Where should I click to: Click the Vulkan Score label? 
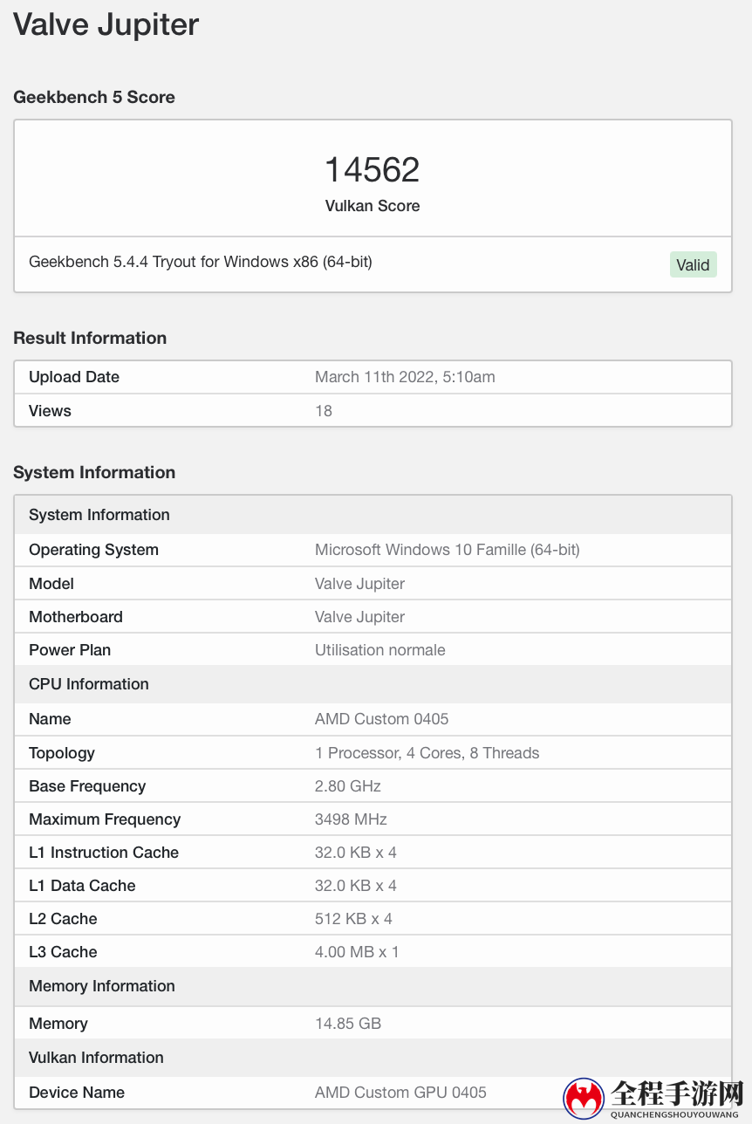click(x=373, y=206)
